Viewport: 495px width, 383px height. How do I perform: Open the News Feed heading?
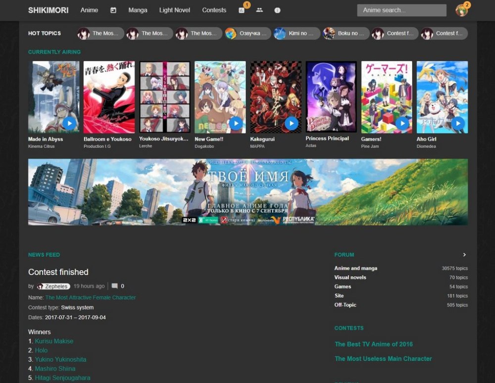tap(44, 255)
